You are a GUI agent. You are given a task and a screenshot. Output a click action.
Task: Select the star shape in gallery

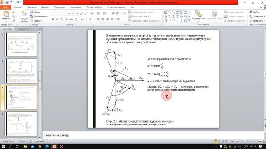point(185,20)
